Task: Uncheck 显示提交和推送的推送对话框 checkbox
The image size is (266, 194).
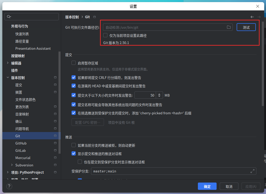Action: tap(73, 154)
